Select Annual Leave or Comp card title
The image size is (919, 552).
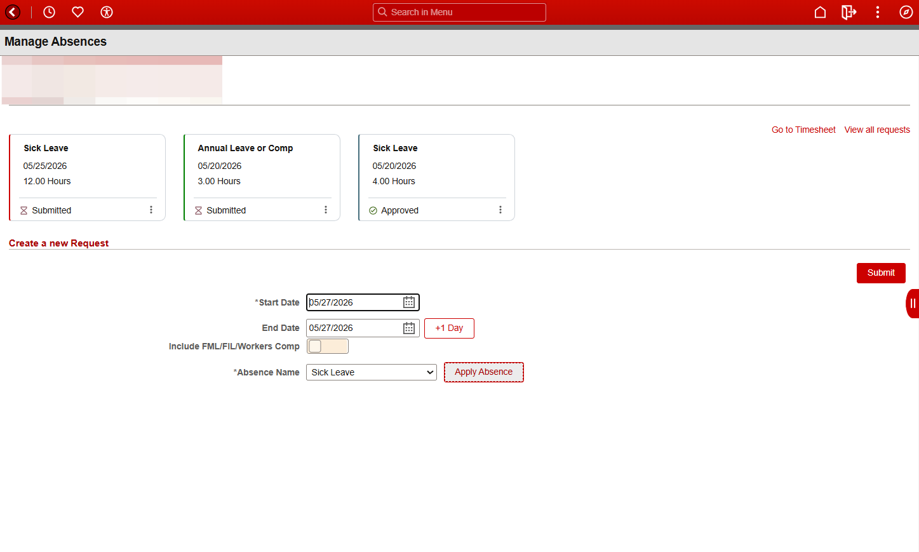[245, 148]
